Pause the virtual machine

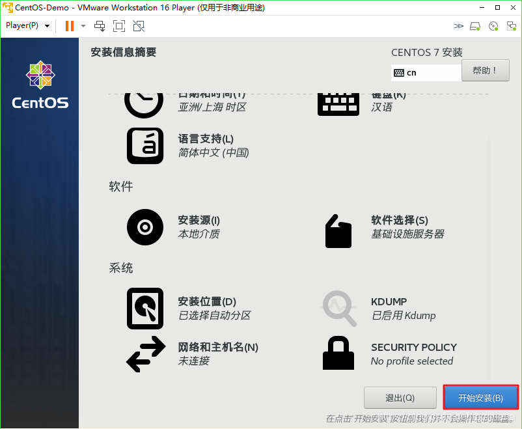coord(70,26)
